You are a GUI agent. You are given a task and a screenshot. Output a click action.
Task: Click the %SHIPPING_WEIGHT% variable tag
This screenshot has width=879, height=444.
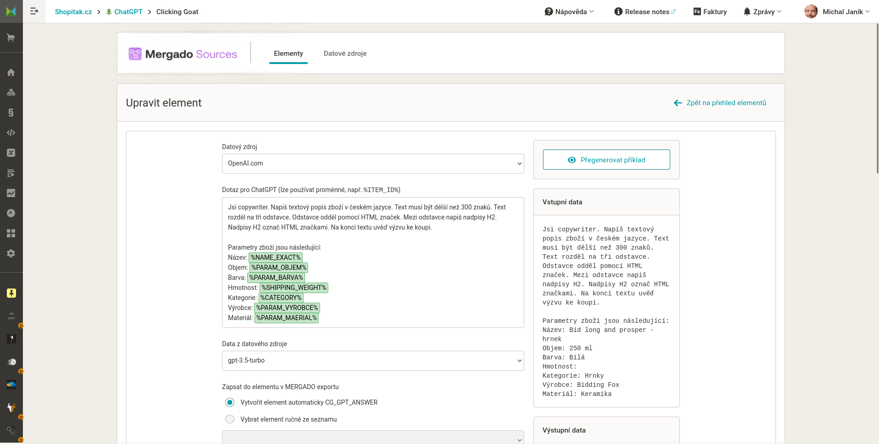pyautogui.click(x=294, y=288)
